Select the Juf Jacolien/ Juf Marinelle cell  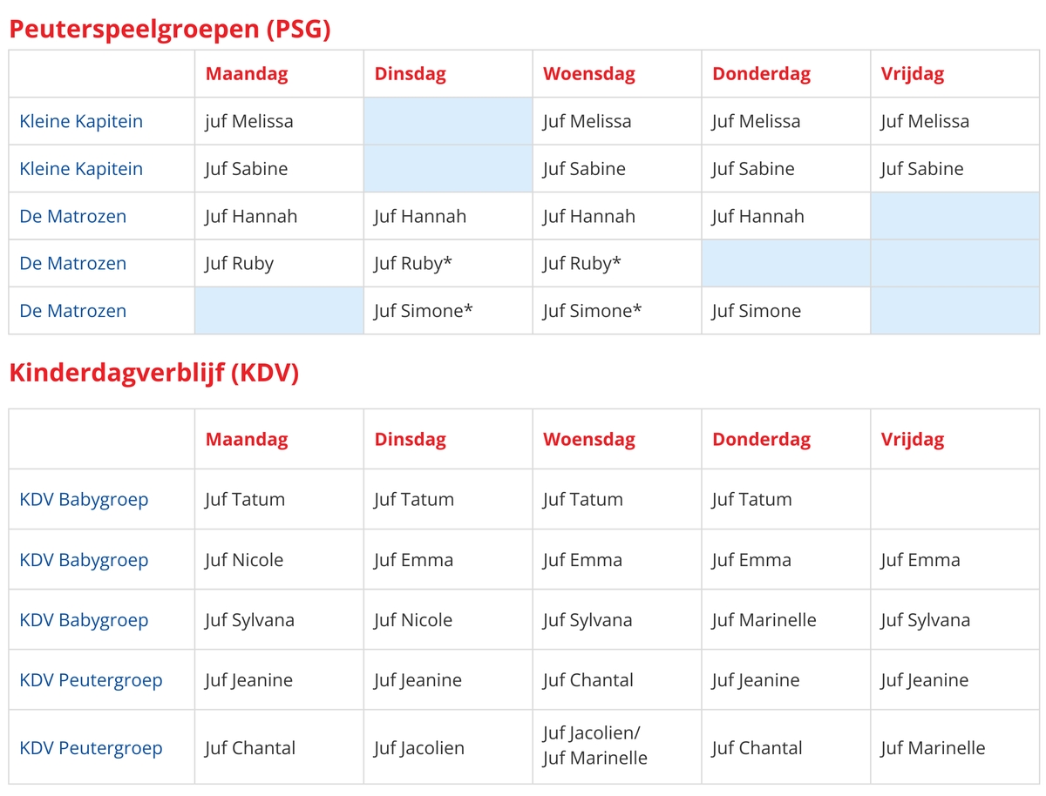click(617, 746)
